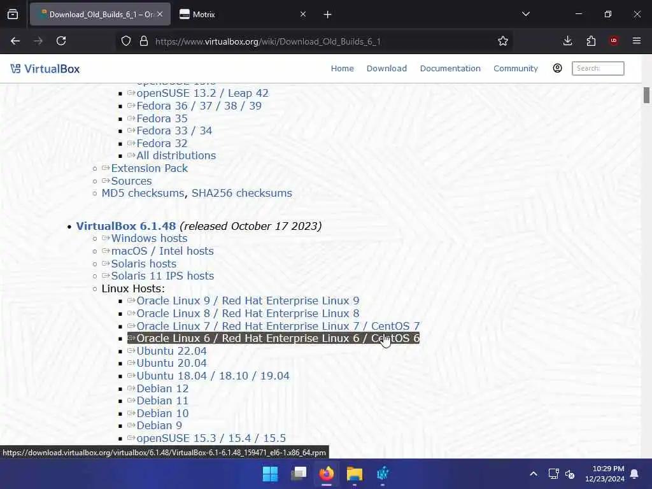Click the VirtualBox logo
This screenshot has width=652, height=489.
click(45, 69)
